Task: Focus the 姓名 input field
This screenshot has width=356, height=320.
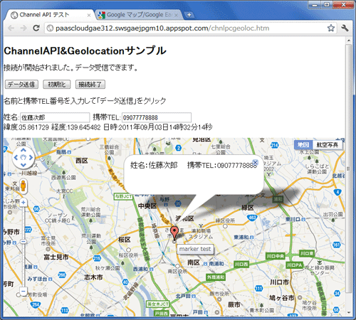Action: [x=55, y=117]
